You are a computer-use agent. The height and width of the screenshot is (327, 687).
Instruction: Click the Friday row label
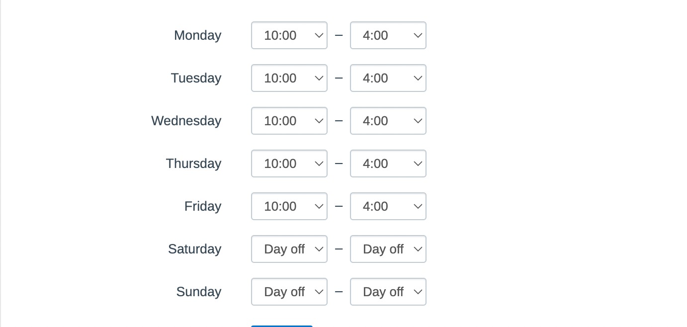pyautogui.click(x=202, y=206)
